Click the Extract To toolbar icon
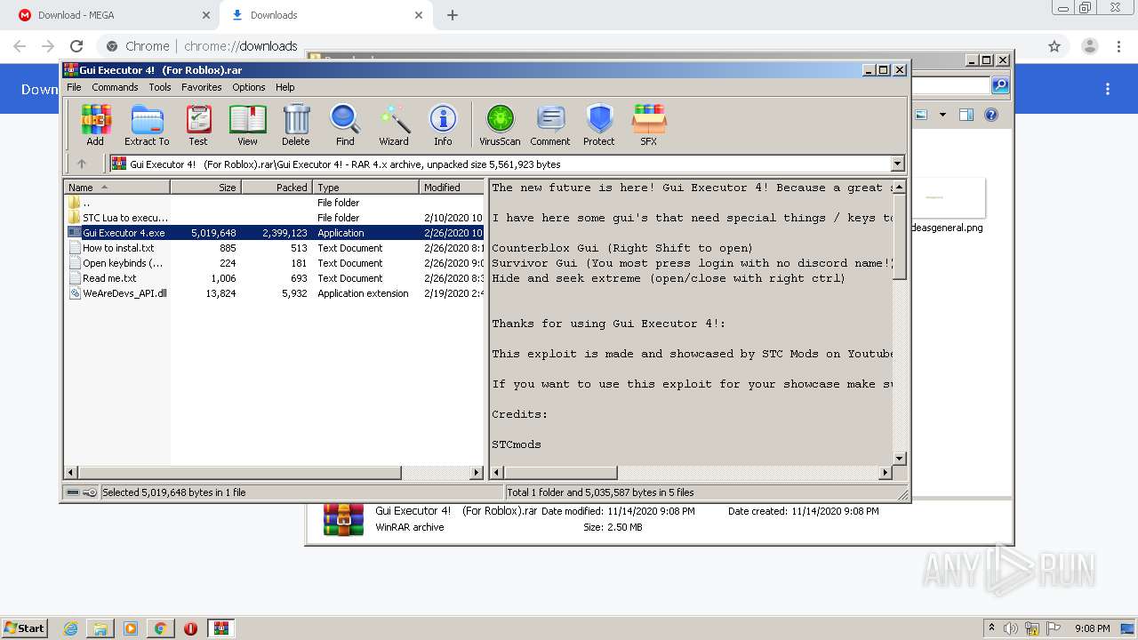This screenshot has height=640, width=1138. (x=147, y=124)
